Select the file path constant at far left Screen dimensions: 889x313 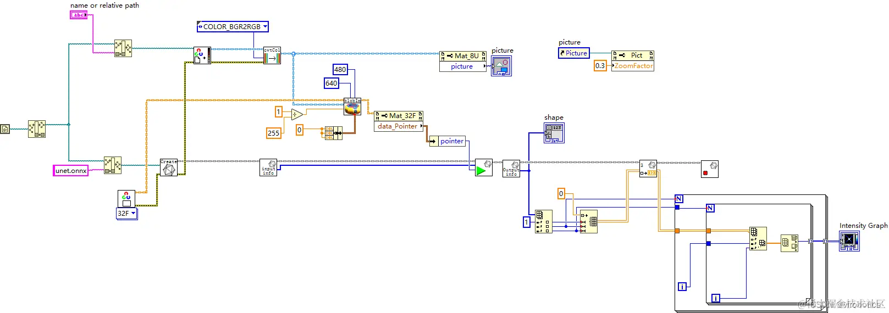pos(5,129)
